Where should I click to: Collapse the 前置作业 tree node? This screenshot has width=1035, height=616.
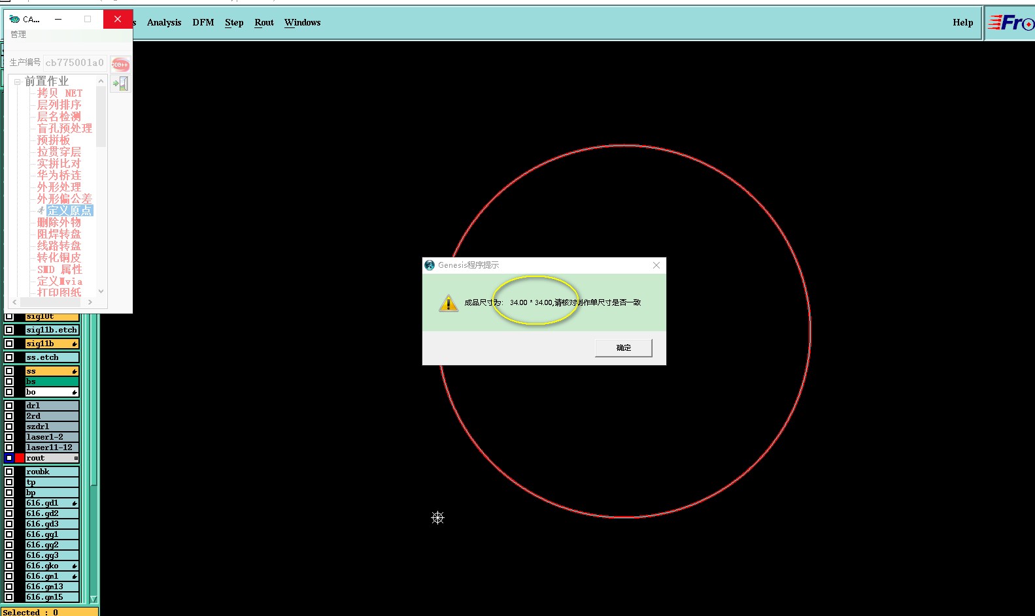18,82
